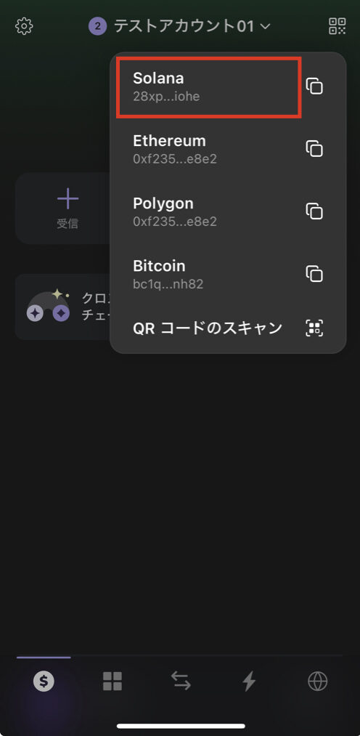Screen dimensions: 360x736
Task: Tap the purple account avatar badge
Action: point(97,26)
